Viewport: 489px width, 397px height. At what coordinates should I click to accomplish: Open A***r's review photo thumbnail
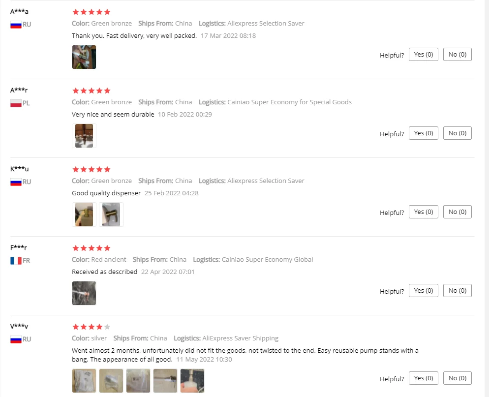(x=84, y=136)
